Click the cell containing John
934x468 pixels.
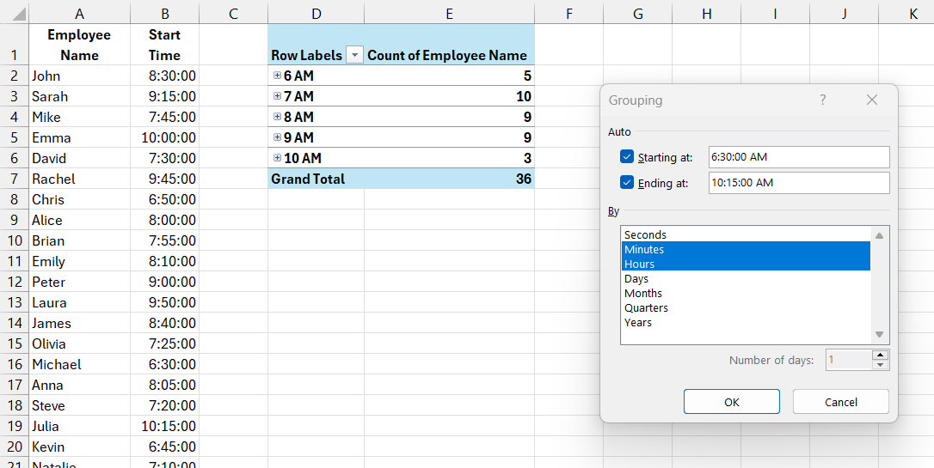79,76
